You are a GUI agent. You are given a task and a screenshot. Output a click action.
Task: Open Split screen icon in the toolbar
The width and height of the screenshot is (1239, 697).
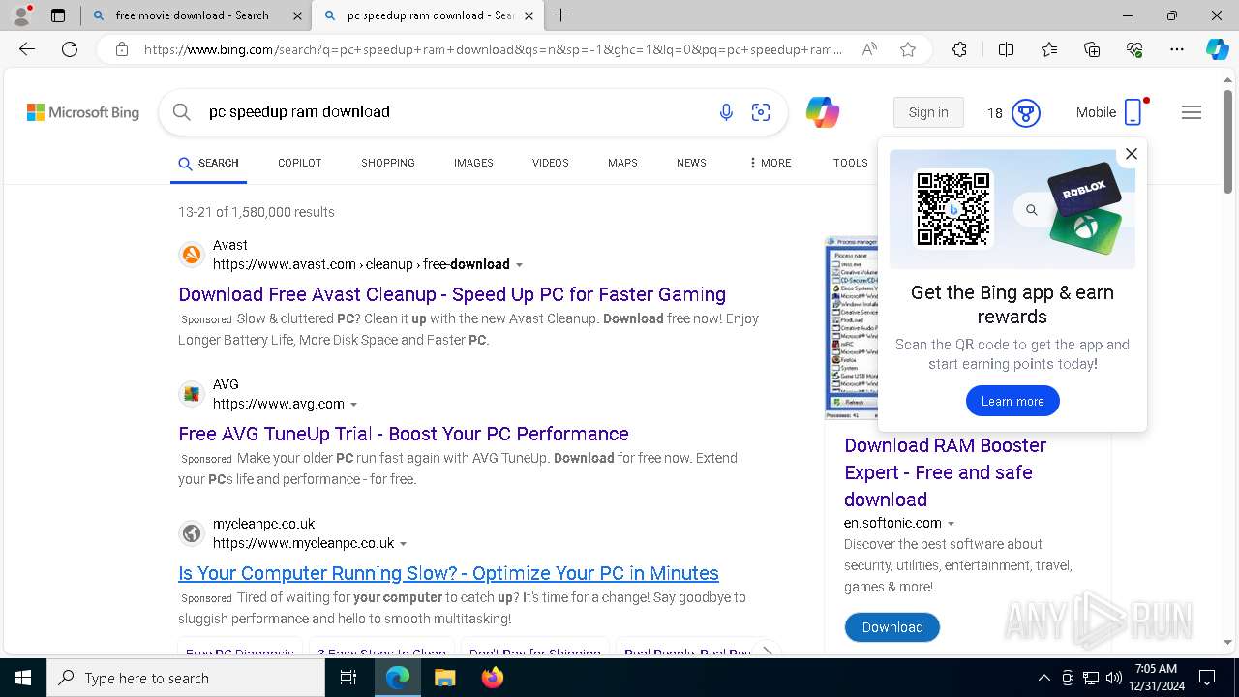point(1006,49)
